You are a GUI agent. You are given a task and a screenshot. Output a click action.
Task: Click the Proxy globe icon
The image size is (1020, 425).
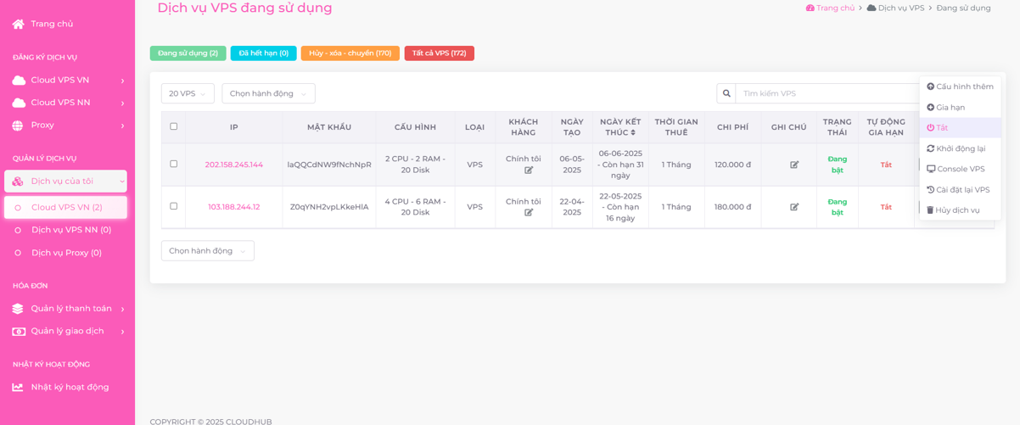click(18, 126)
